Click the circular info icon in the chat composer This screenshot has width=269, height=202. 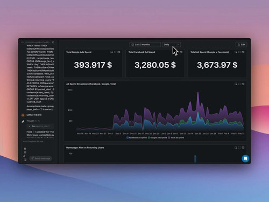(25, 149)
